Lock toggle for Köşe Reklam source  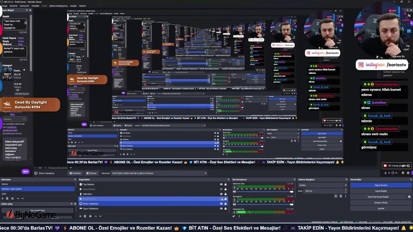pyautogui.click(x=226, y=189)
